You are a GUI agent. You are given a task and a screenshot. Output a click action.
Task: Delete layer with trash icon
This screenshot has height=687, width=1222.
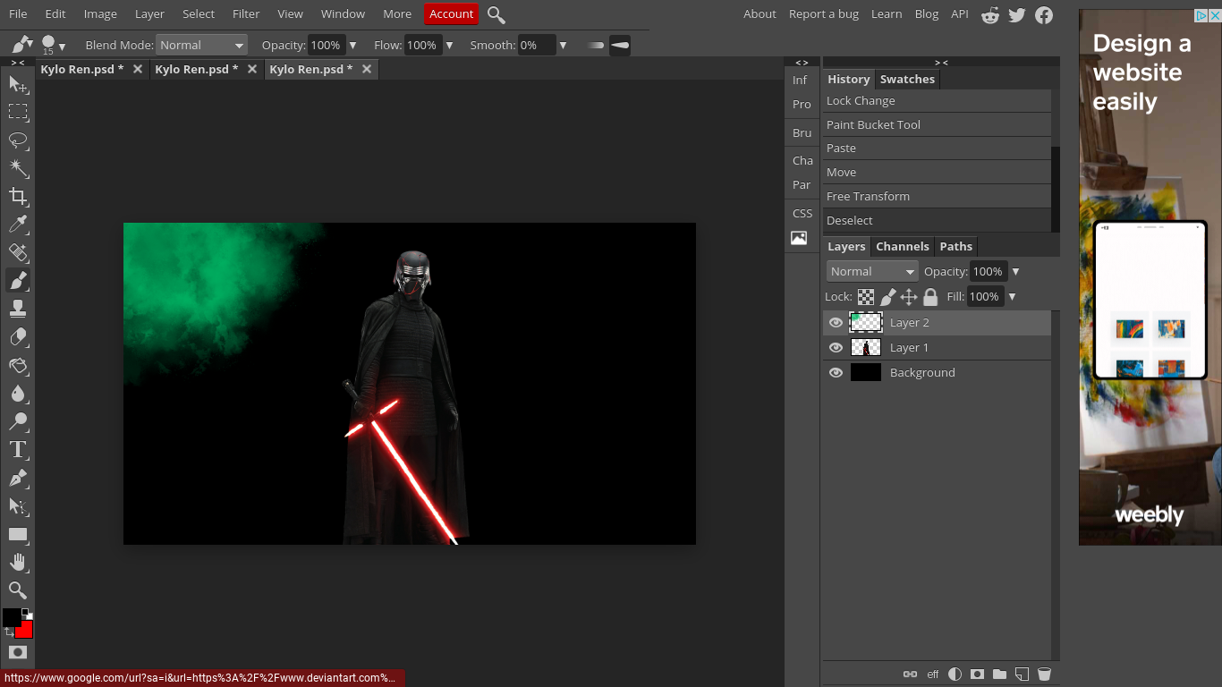click(x=1044, y=674)
